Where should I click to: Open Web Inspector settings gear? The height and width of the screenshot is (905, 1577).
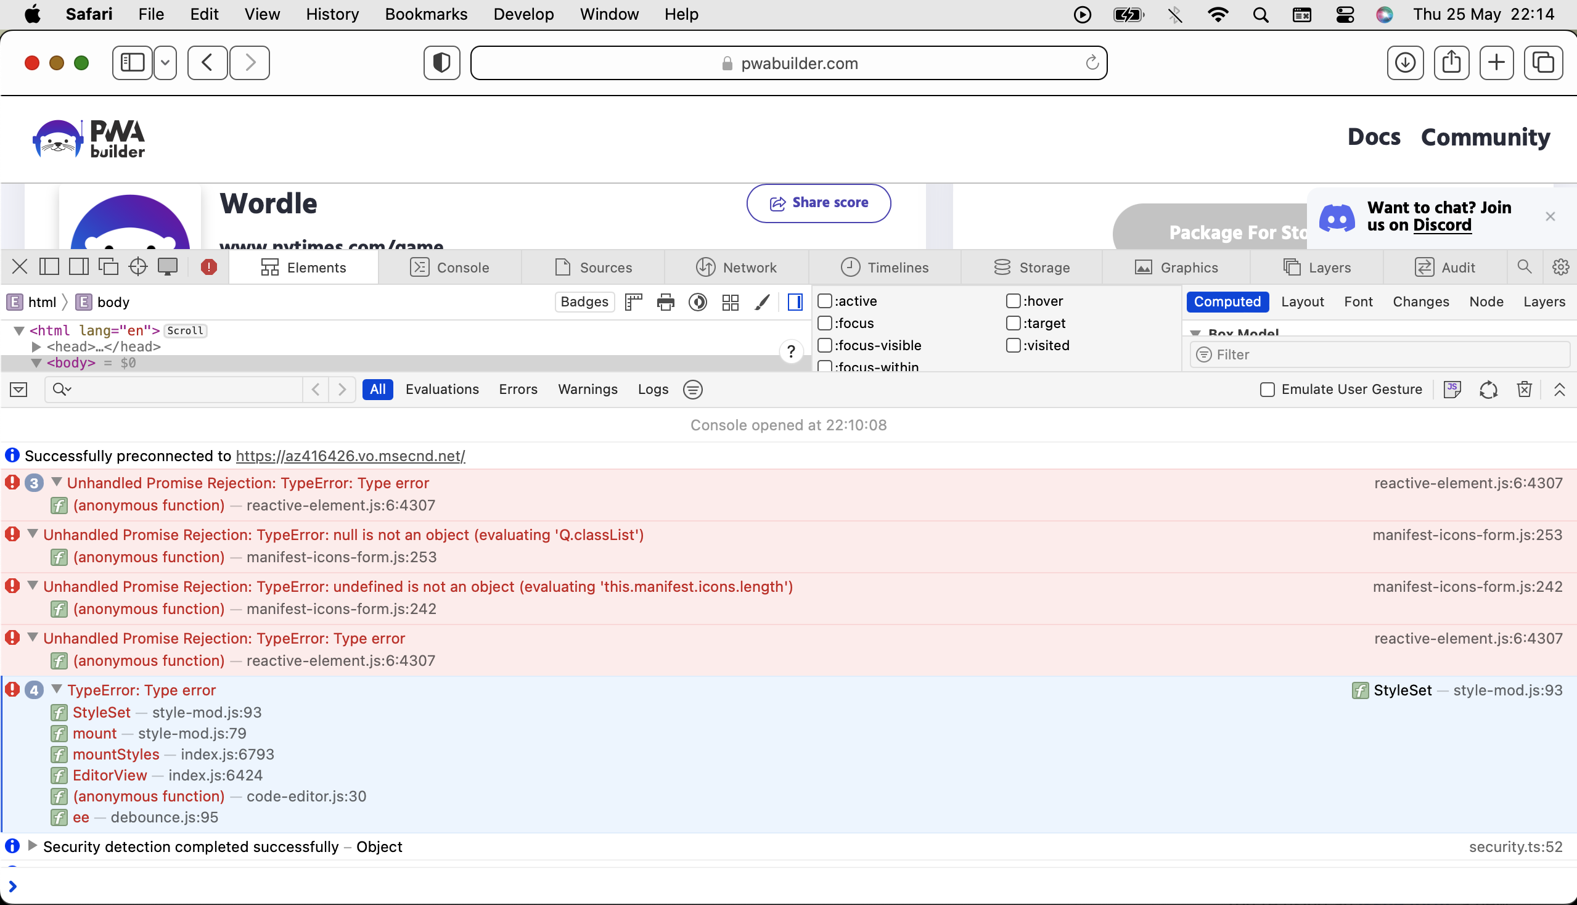pos(1562,267)
